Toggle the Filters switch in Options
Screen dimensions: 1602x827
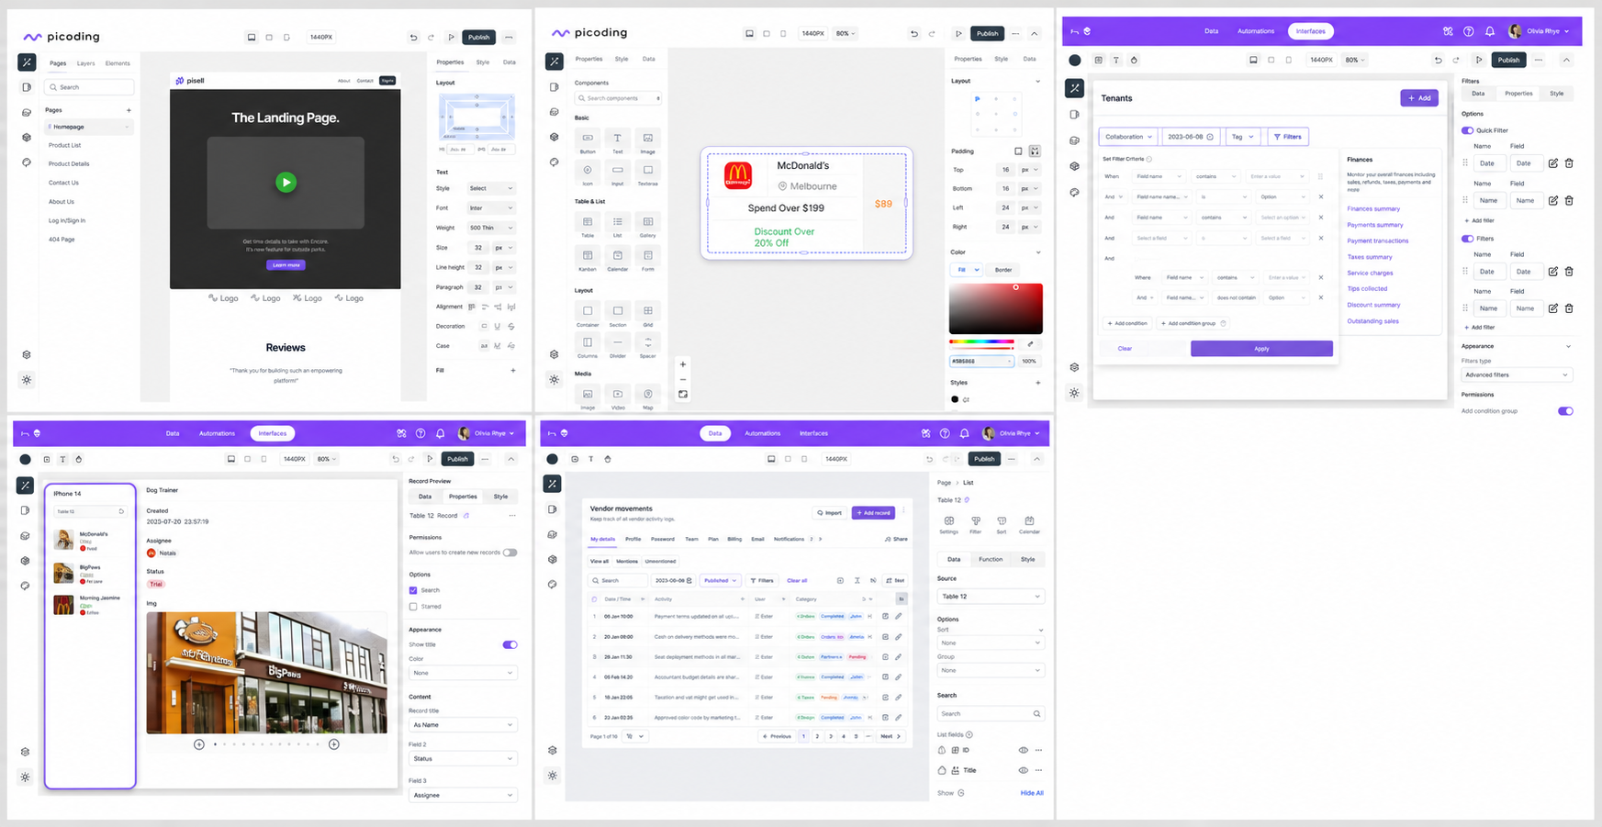[1467, 239]
